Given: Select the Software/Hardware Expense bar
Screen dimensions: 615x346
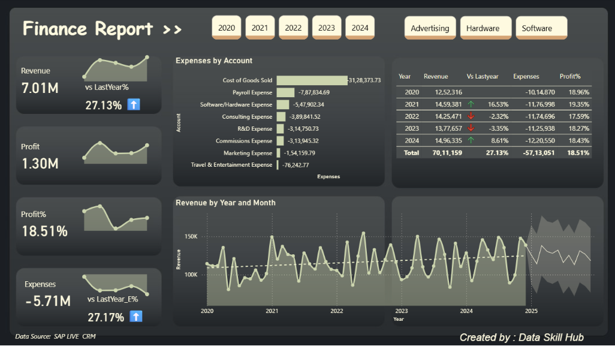Looking at the screenshot, I should click(283, 104).
